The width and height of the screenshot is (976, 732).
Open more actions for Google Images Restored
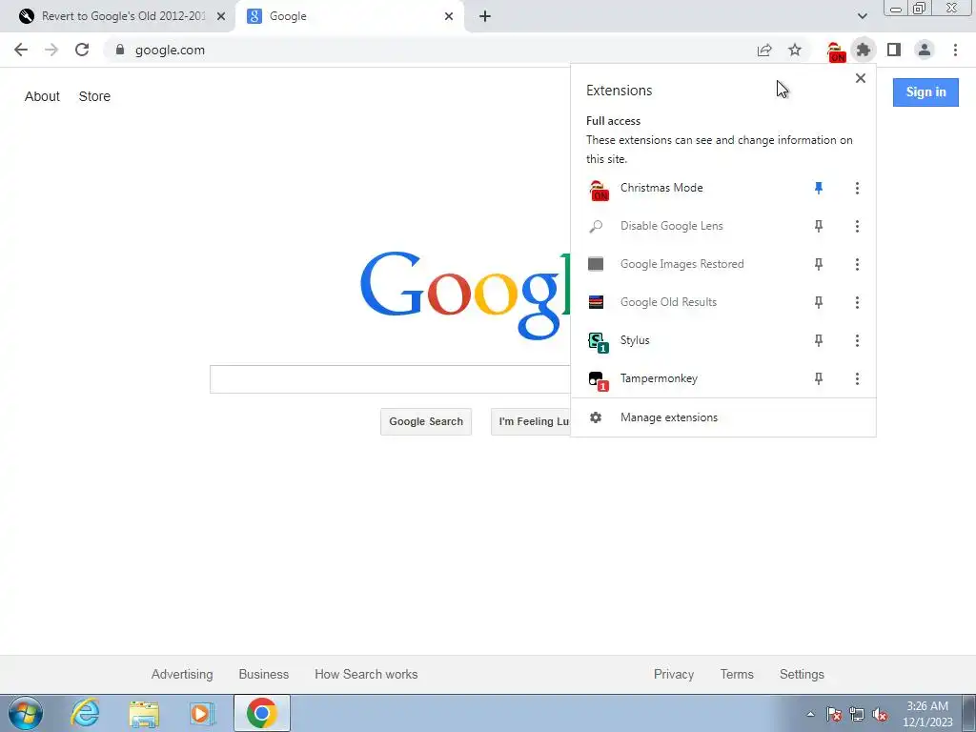tap(857, 264)
